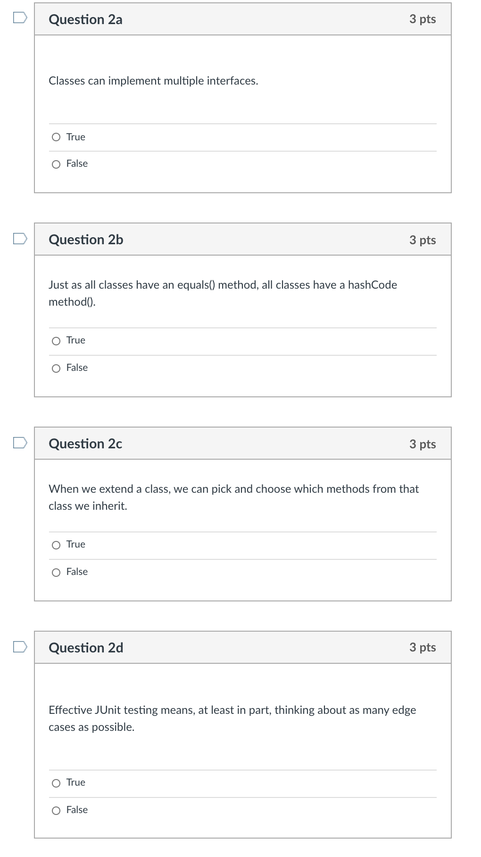Click the 'Classes can implement multiple interfaces' text
This screenshot has width=481, height=857.
click(x=153, y=81)
